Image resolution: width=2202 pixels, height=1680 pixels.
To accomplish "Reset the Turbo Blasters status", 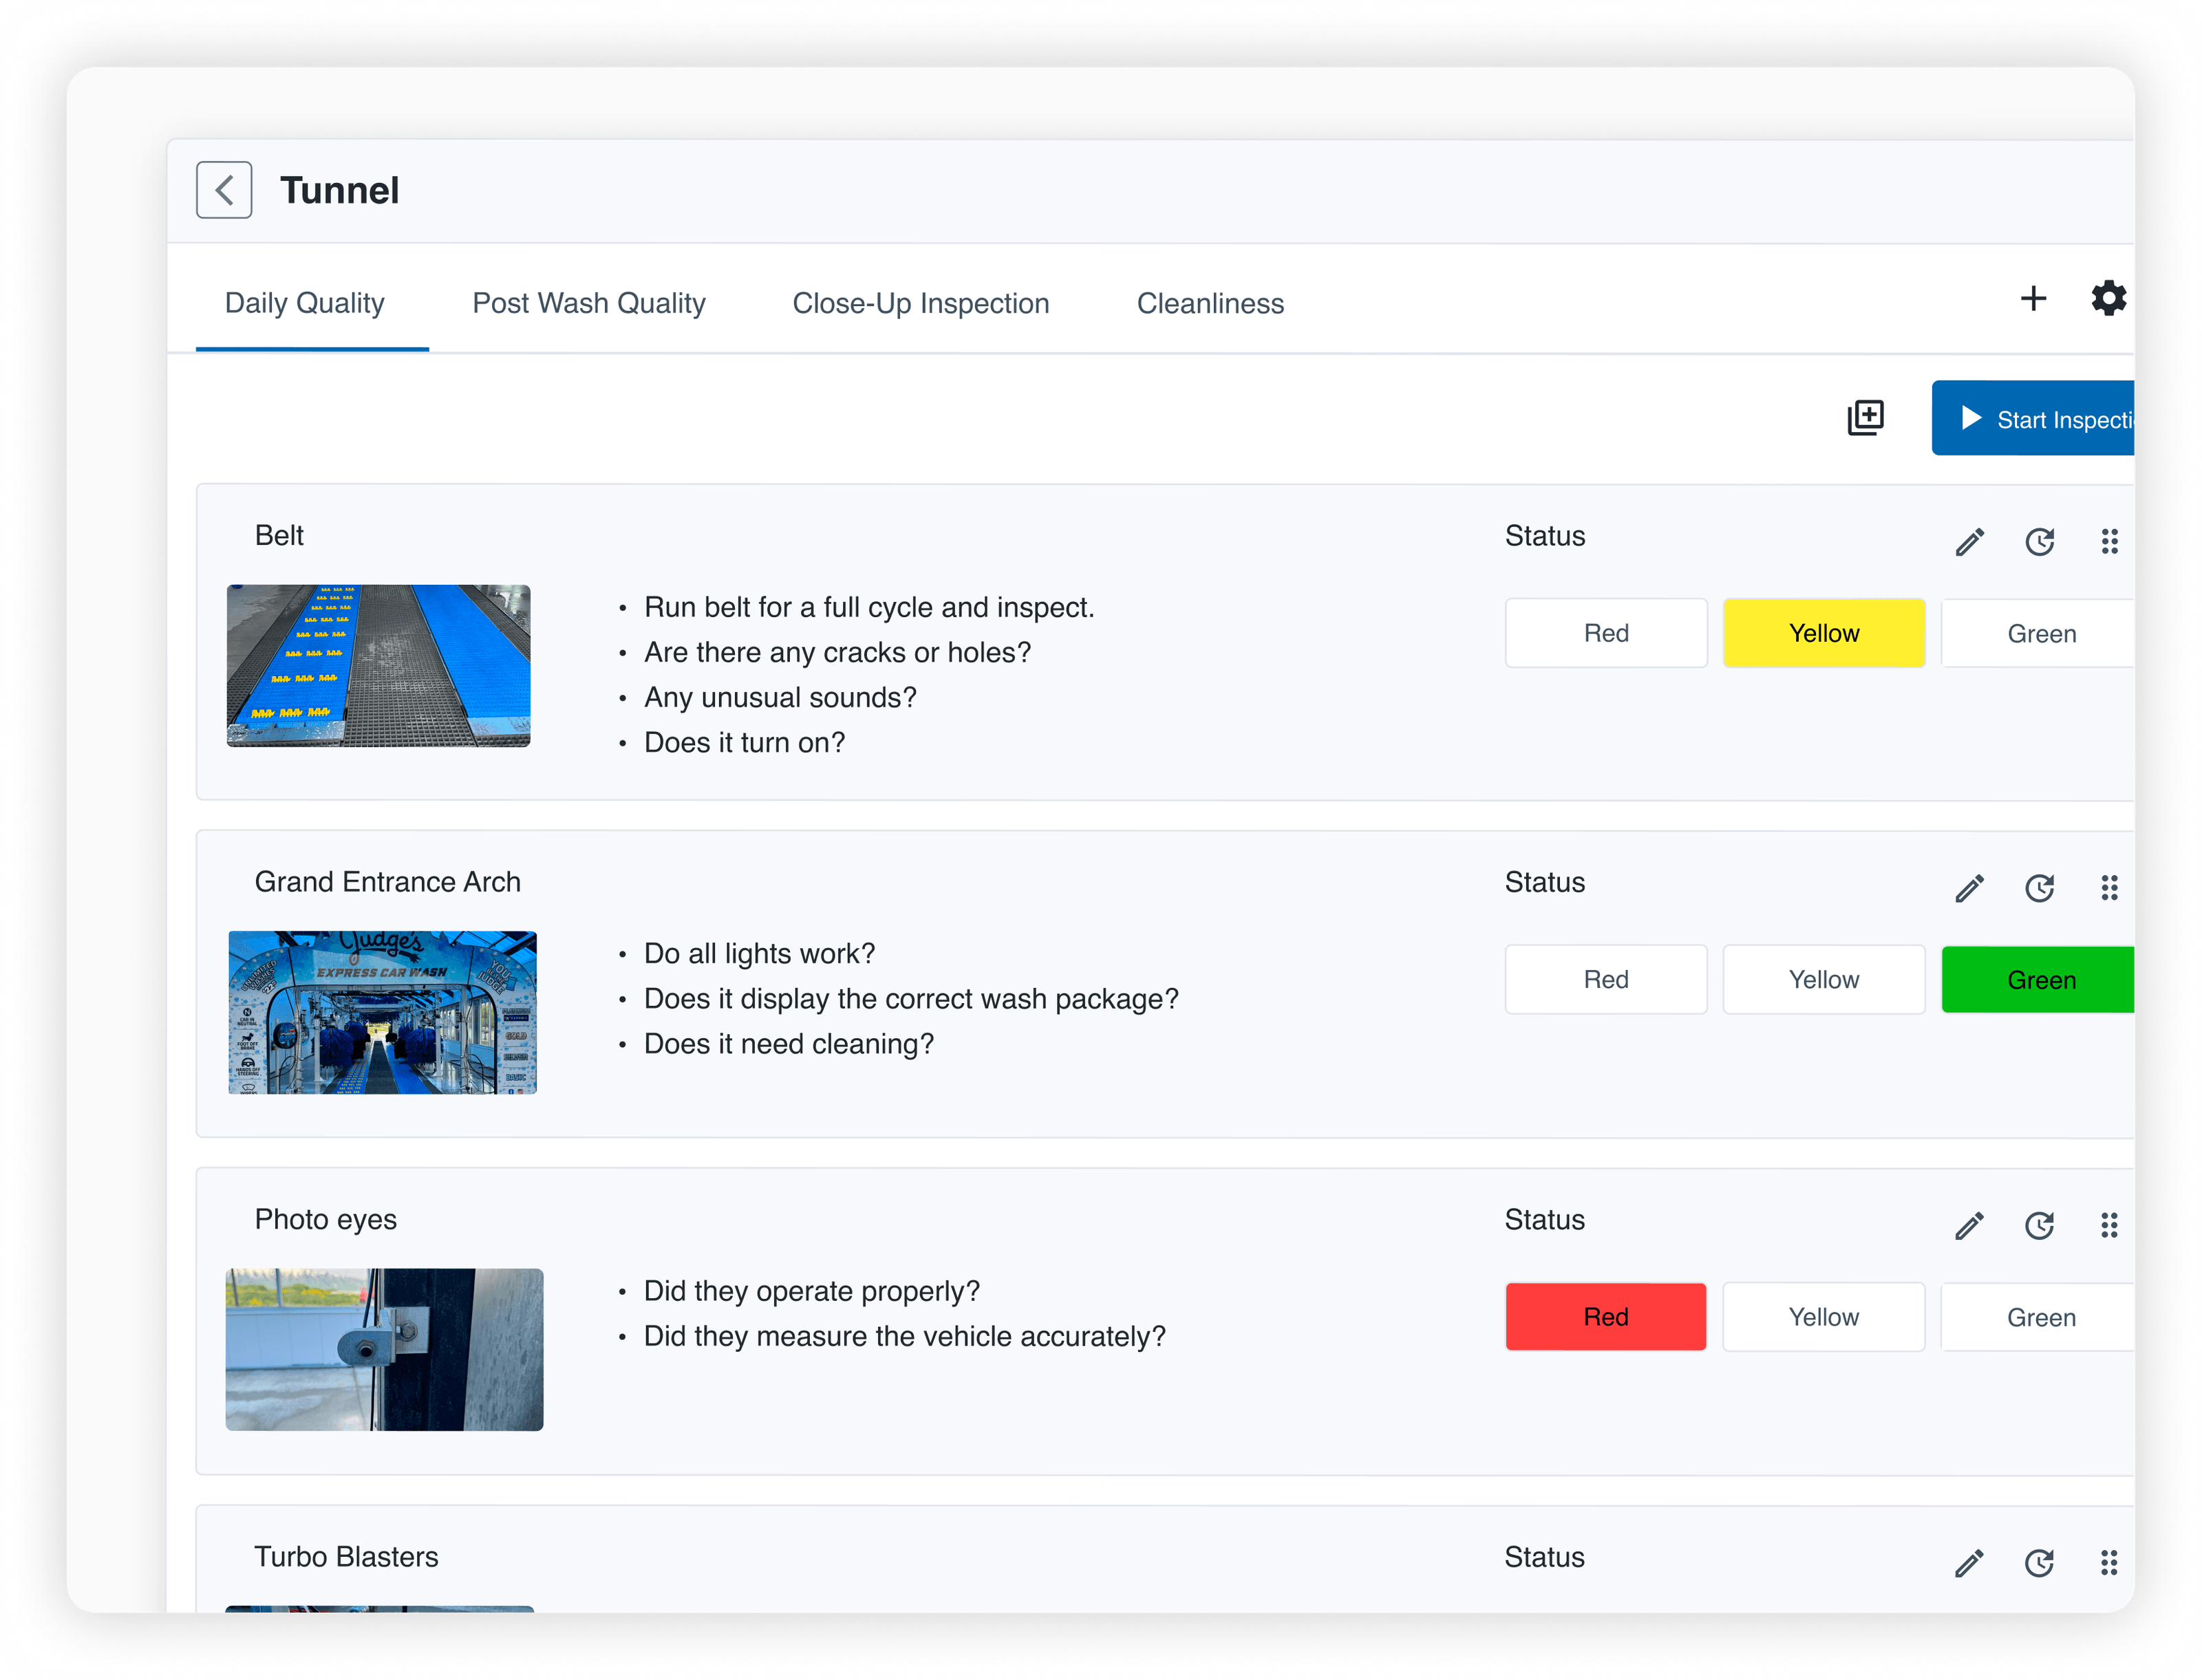I will pos(2041,1562).
